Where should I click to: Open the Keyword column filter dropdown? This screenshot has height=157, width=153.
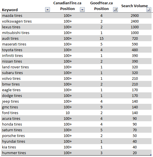click(47, 10)
